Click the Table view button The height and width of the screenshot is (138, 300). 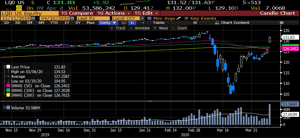click(x=159, y=23)
